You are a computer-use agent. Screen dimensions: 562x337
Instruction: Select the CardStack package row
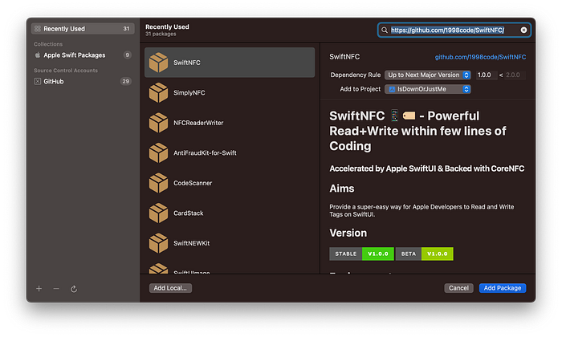tap(230, 213)
